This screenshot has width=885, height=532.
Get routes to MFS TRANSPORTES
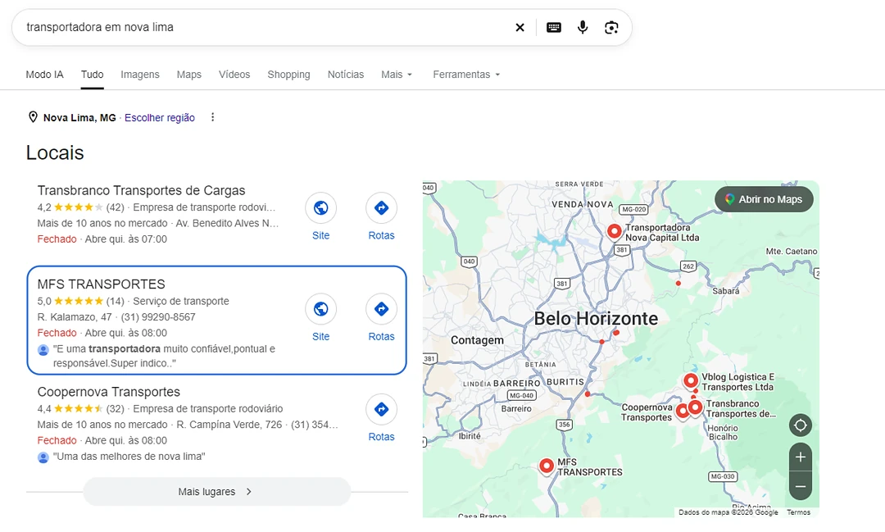(x=381, y=309)
